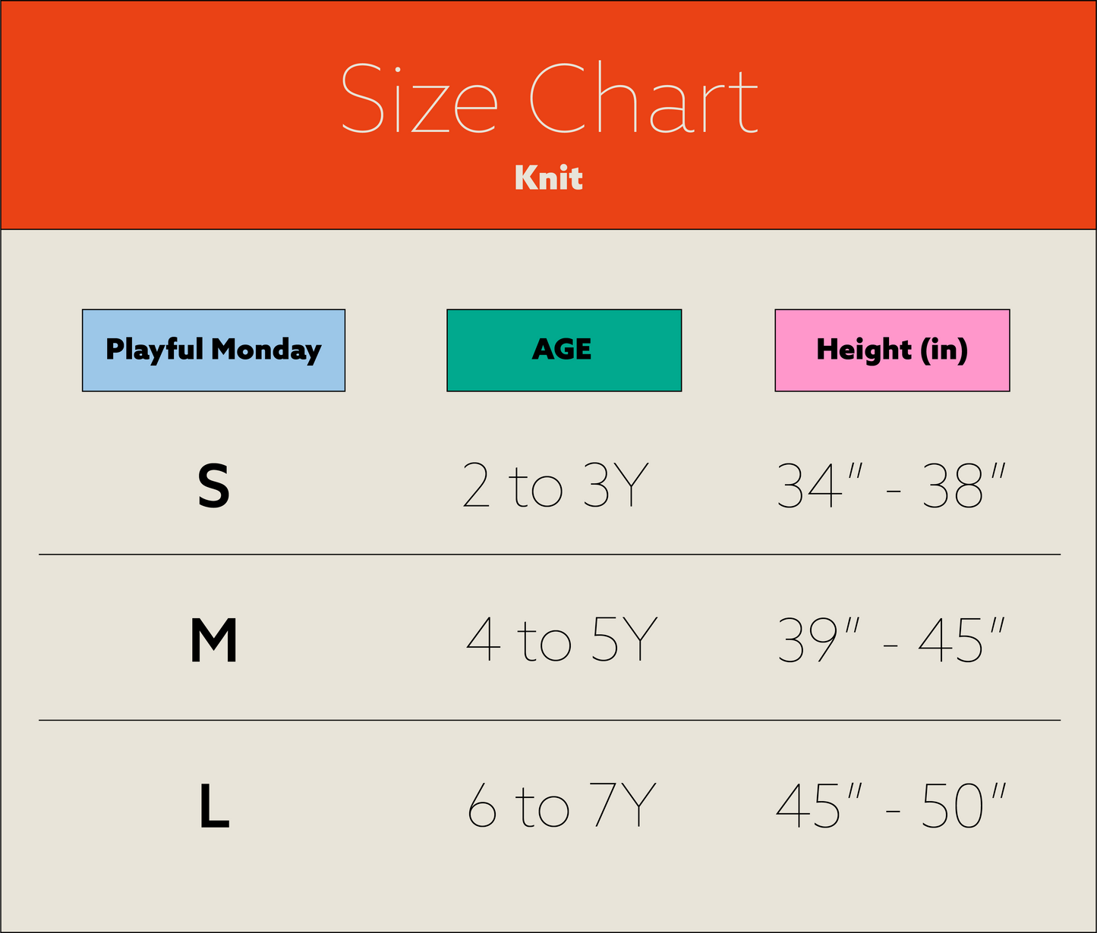Click the "Size Chart" title text
Image resolution: width=1097 pixels, height=933 pixels.
548,99
